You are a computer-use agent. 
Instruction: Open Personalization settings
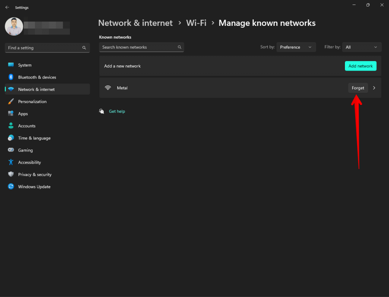47,101
